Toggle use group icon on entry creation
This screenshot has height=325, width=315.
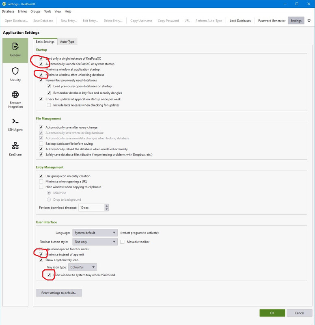pyautogui.click(x=41, y=176)
